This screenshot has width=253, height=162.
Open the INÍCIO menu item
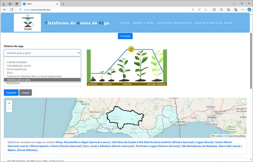click(x=125, y=23)
